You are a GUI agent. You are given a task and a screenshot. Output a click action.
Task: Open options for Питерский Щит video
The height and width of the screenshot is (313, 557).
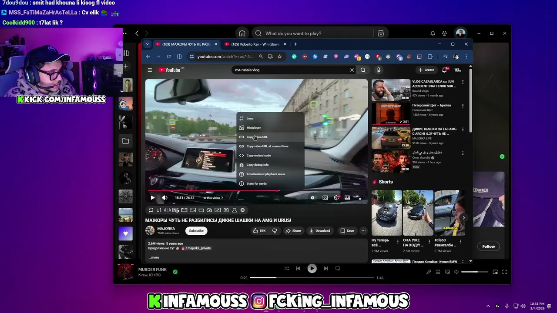463,106
